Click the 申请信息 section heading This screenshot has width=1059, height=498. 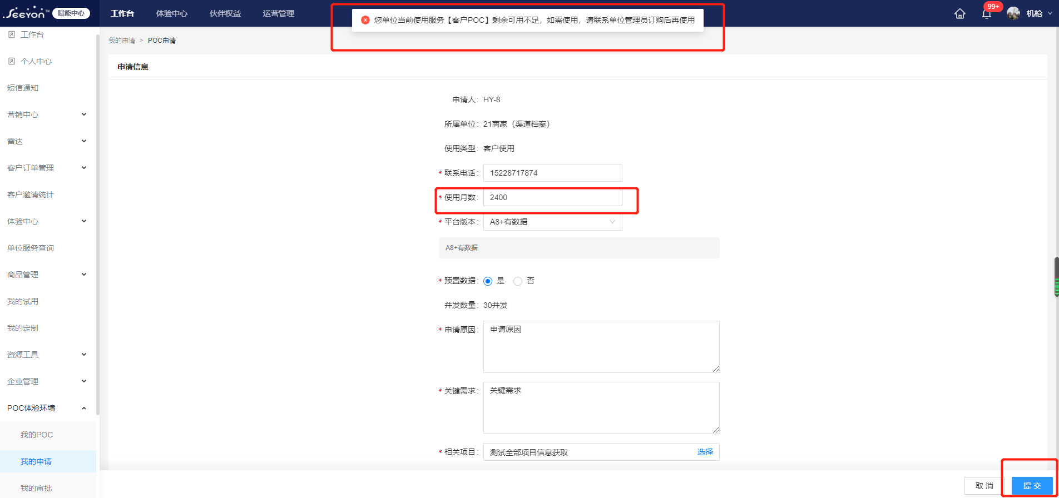click(133, 67)
